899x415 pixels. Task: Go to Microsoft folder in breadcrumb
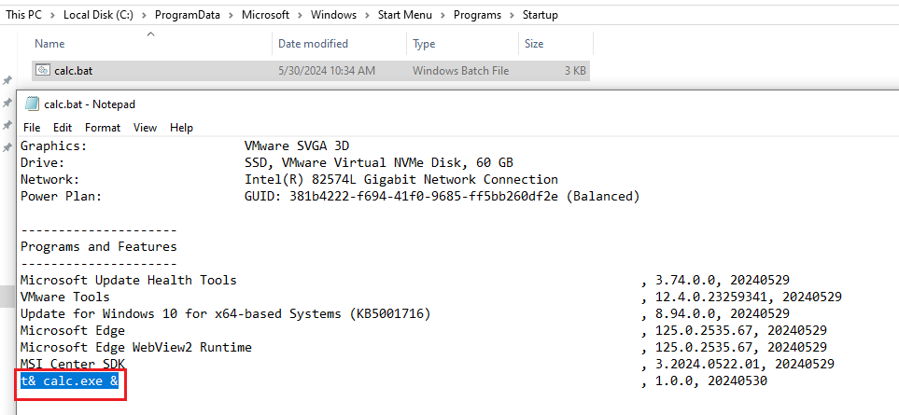[265, 15]
